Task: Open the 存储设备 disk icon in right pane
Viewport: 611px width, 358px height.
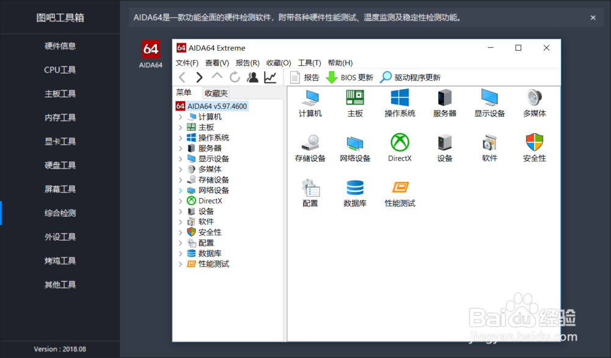Action: click(x=310, y=148)
